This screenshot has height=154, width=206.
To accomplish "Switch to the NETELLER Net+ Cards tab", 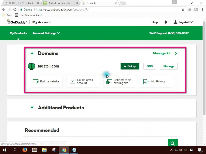I will [22, 3].
